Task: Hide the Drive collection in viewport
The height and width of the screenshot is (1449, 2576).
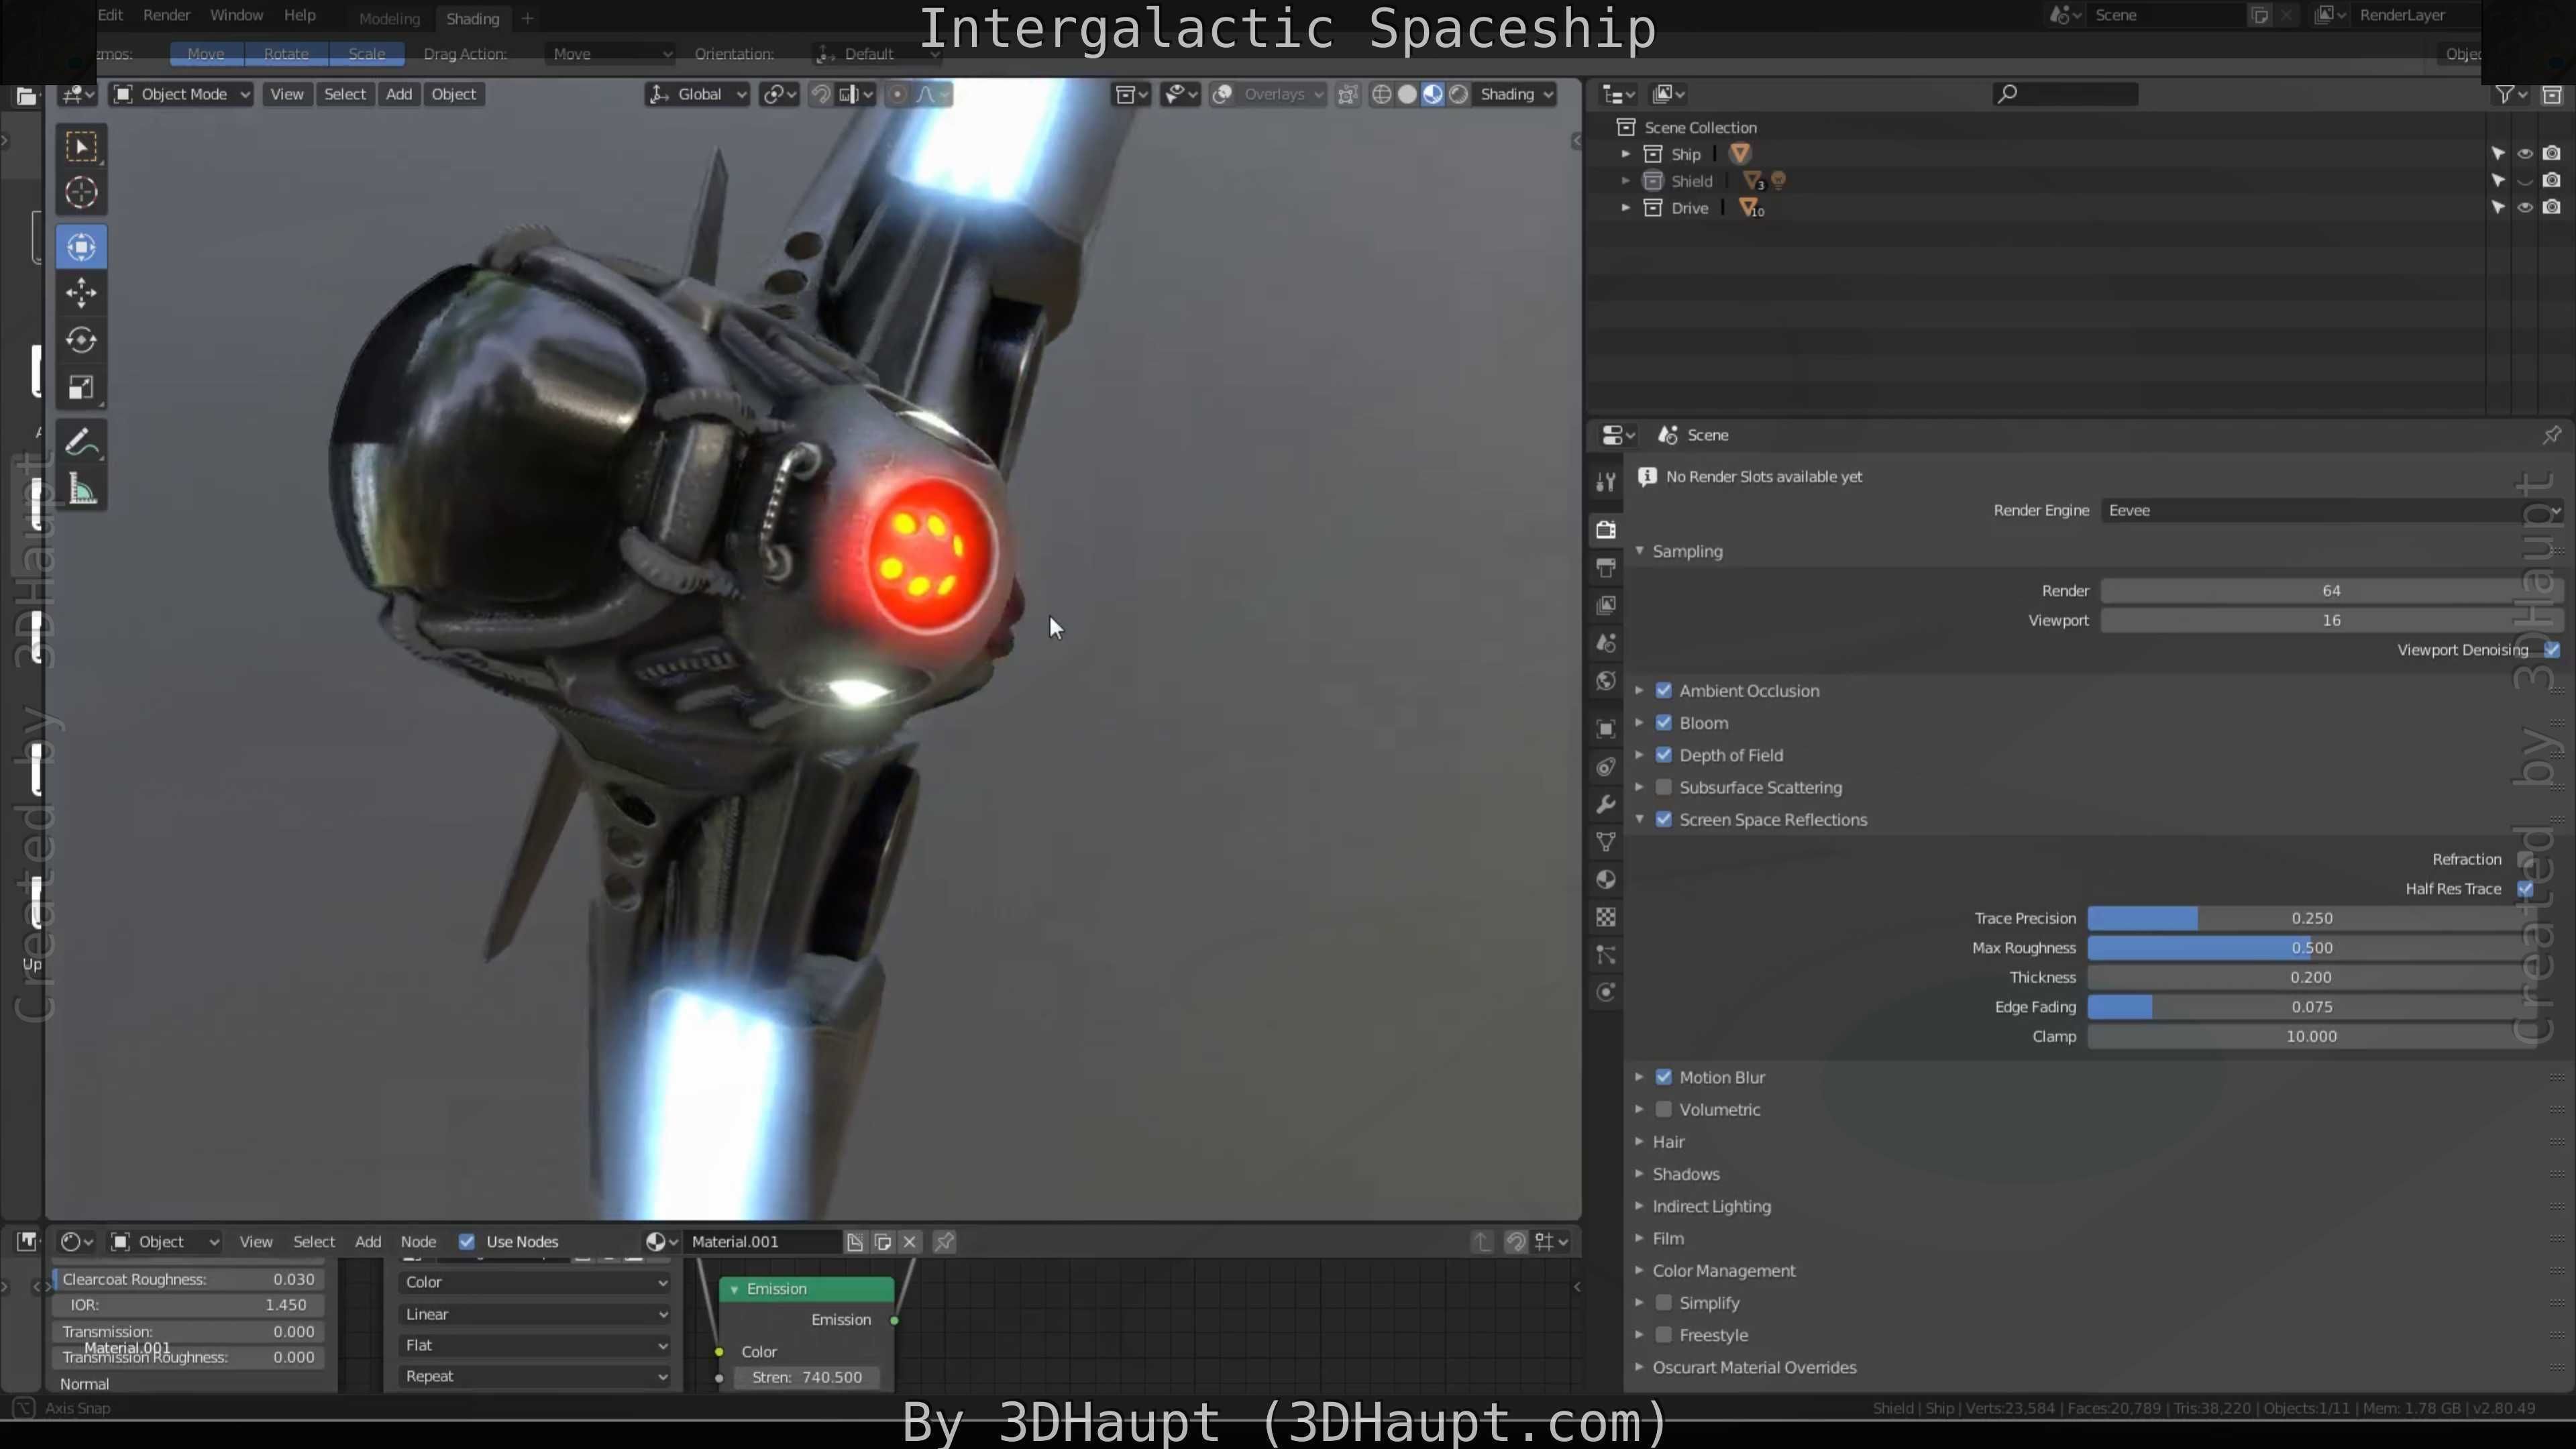Action: click(2524, 208)
